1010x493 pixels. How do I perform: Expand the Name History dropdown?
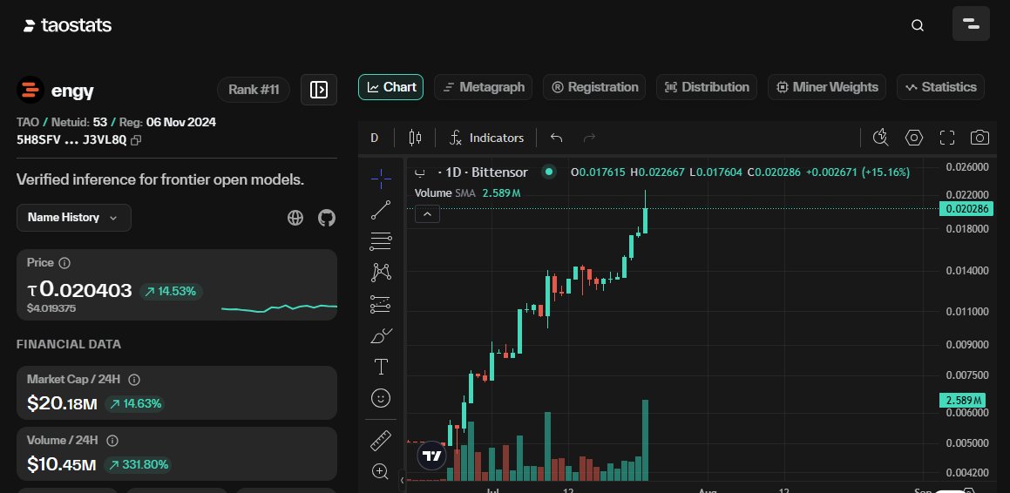(x=73, y=218)
